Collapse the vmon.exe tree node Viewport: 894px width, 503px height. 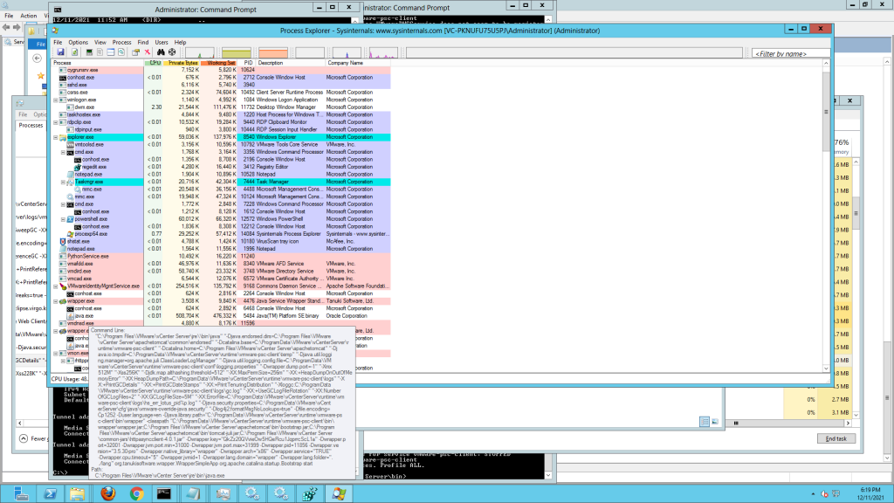[x=56, y=354]
